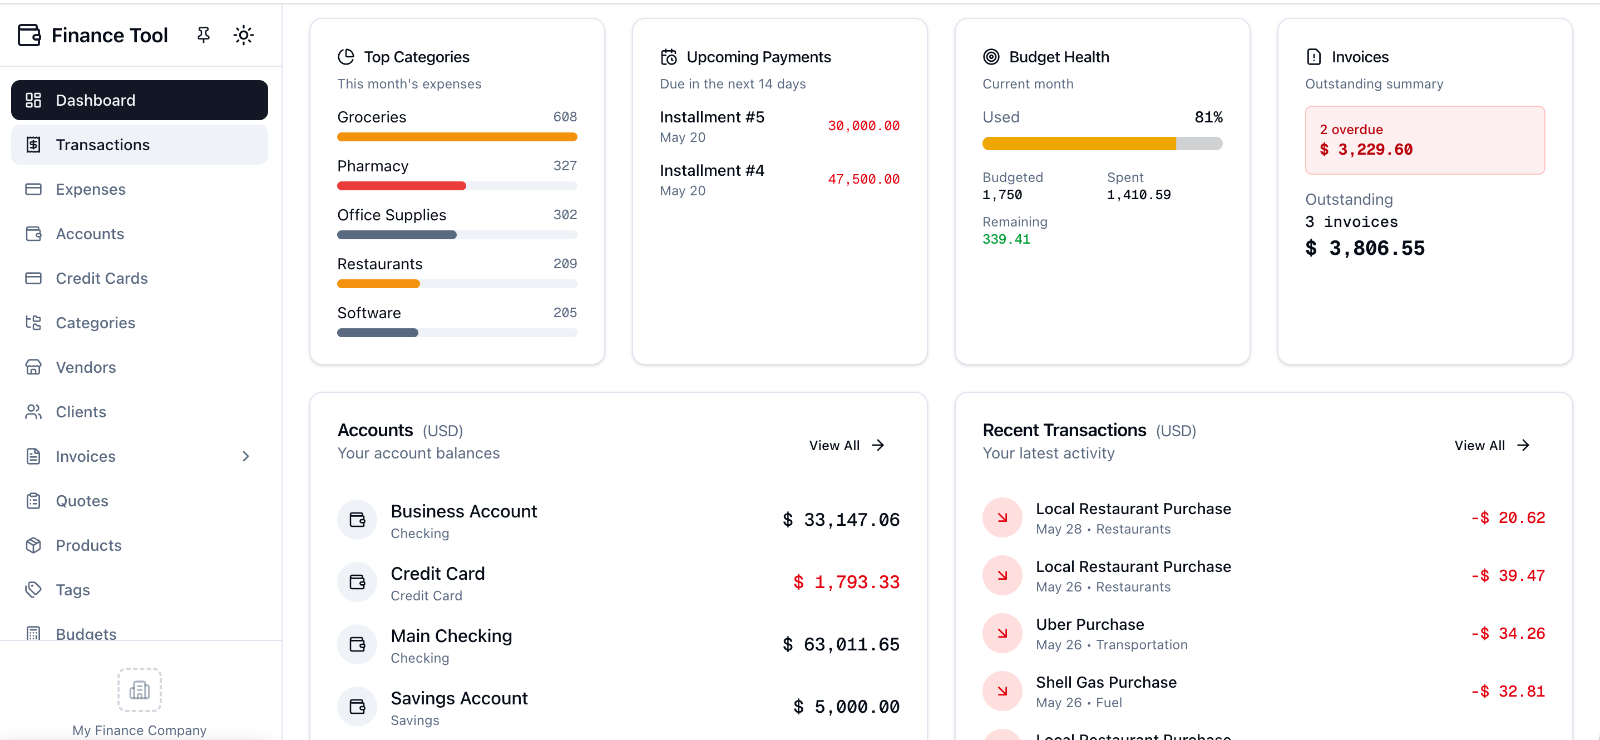Click the Business Account wallet icon
The image size is (1600, 740).
(x=357, y=520)
